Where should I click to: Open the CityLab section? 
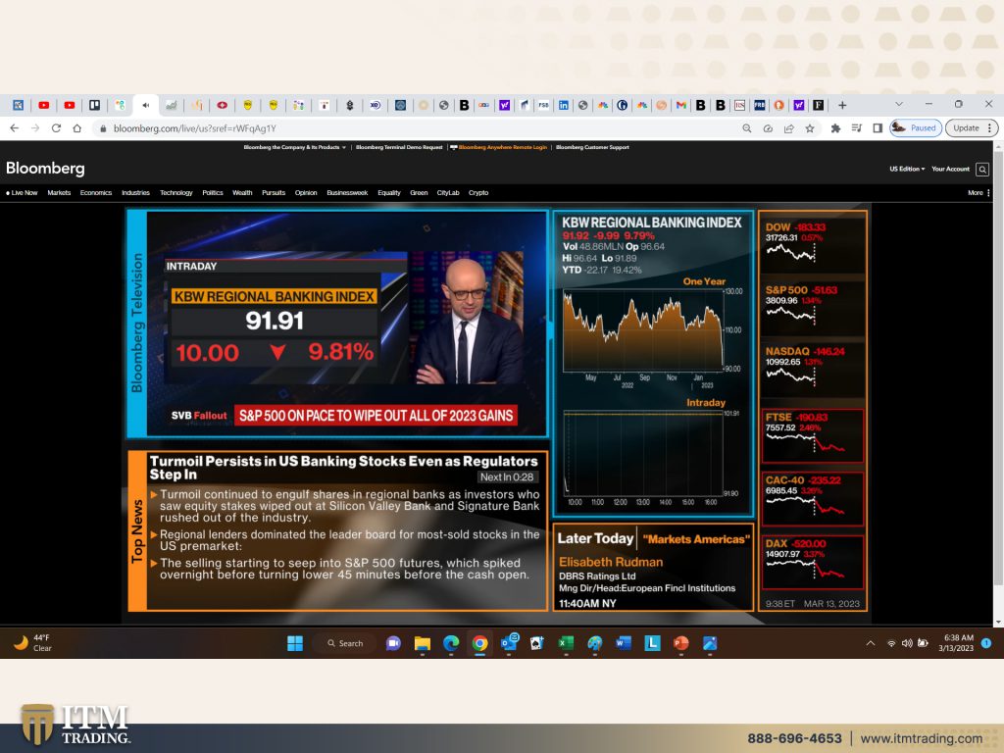[x=448, y=193]
